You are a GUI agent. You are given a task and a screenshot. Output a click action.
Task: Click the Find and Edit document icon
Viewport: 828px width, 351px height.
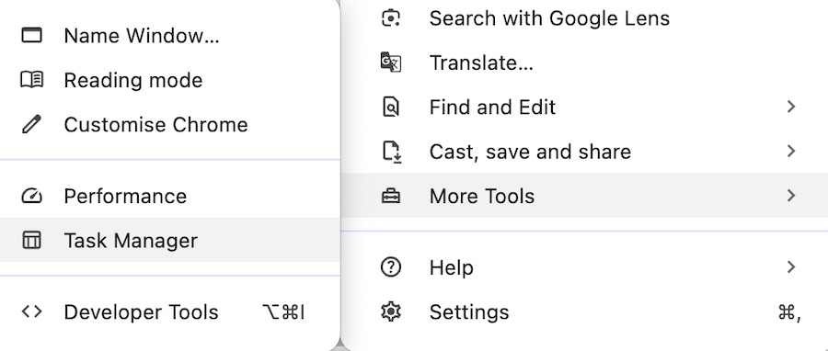[391, 107]
